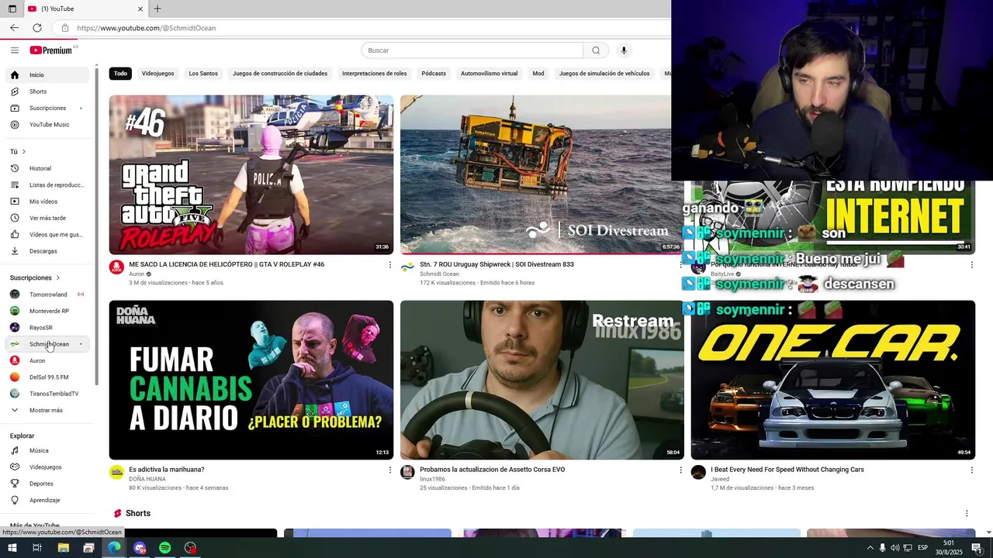Expand the Tú section chevron
This screenshot has width=993, height=558.
24,152
